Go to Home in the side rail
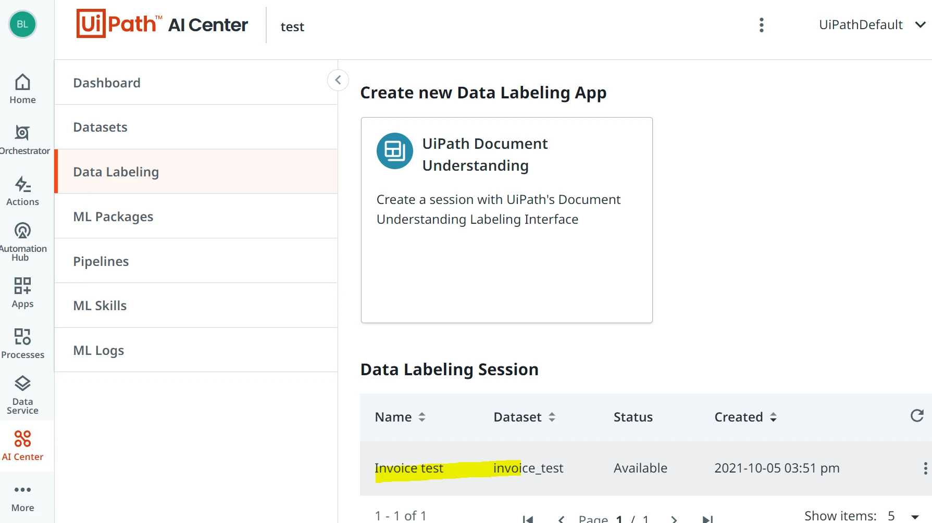This screenshot has height=523, width=932. pos(22,89)
